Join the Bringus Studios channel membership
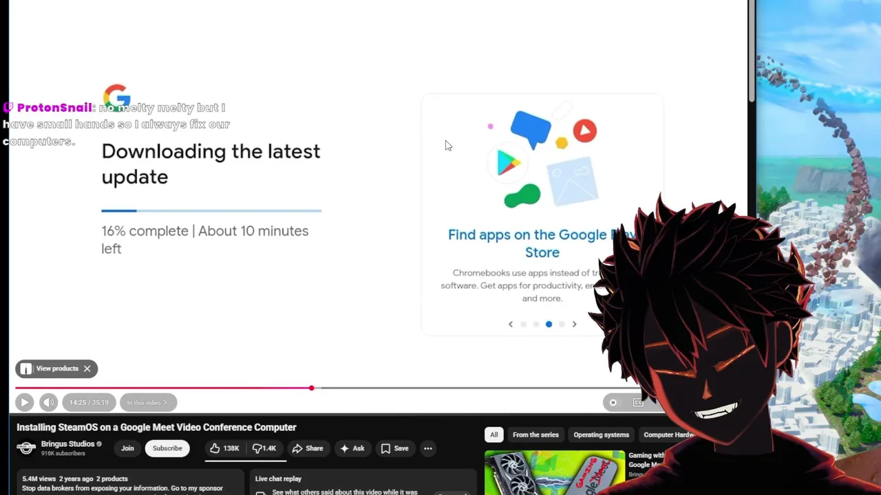 click(x=127, y=448)
